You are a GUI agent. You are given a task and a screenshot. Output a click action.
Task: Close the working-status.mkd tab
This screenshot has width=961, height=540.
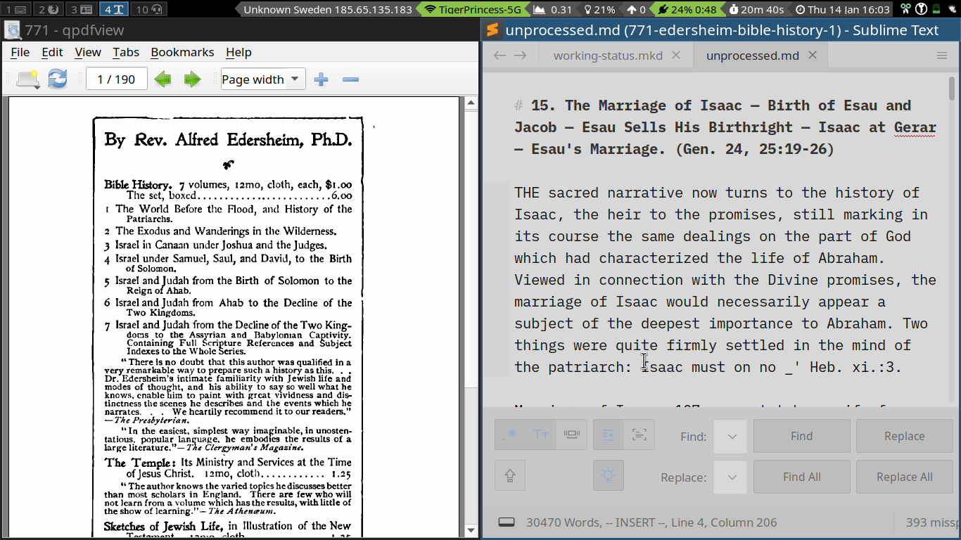pos(676,55)
